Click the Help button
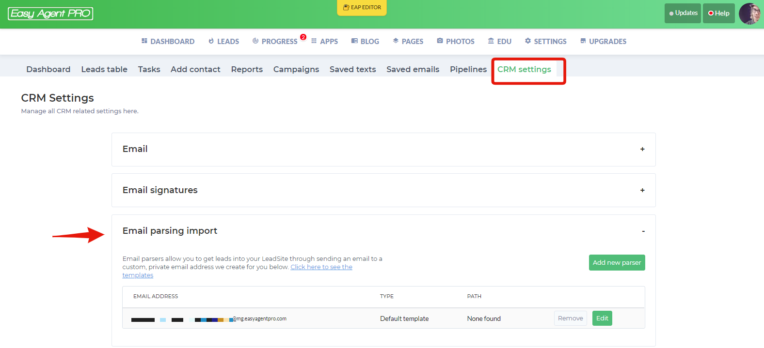 point(719,13)
